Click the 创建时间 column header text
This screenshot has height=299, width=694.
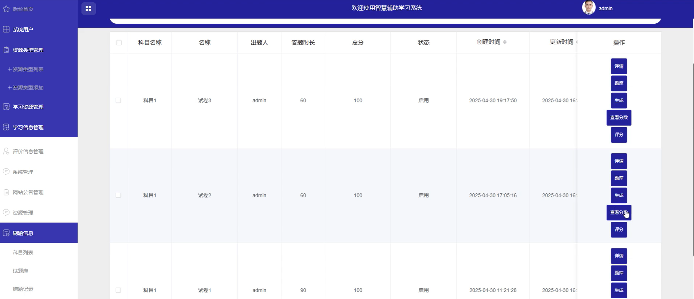pos(489,42)
